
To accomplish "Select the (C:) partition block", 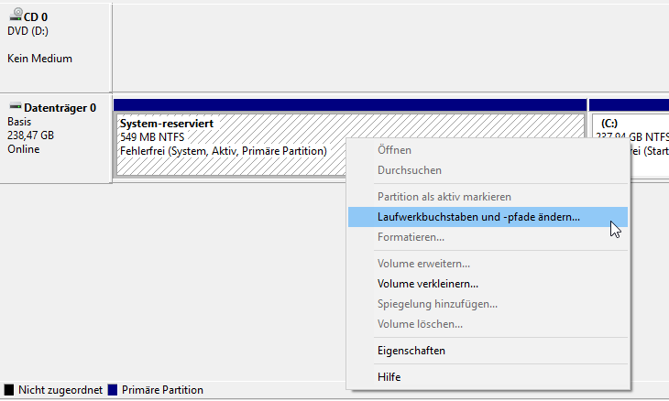I will (x=631, y=137).
